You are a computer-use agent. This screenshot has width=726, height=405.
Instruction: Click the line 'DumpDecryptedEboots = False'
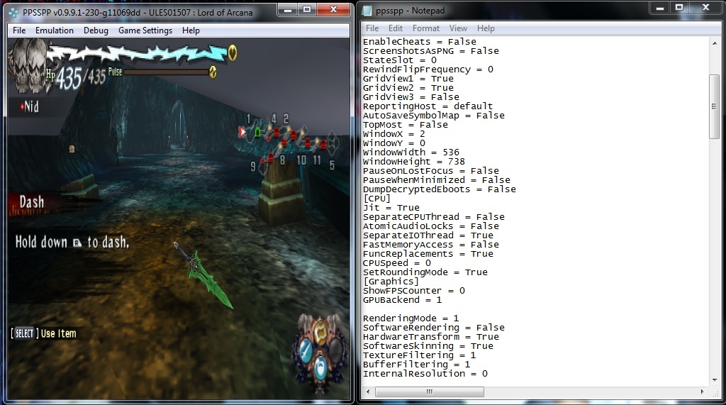[440, 189]
